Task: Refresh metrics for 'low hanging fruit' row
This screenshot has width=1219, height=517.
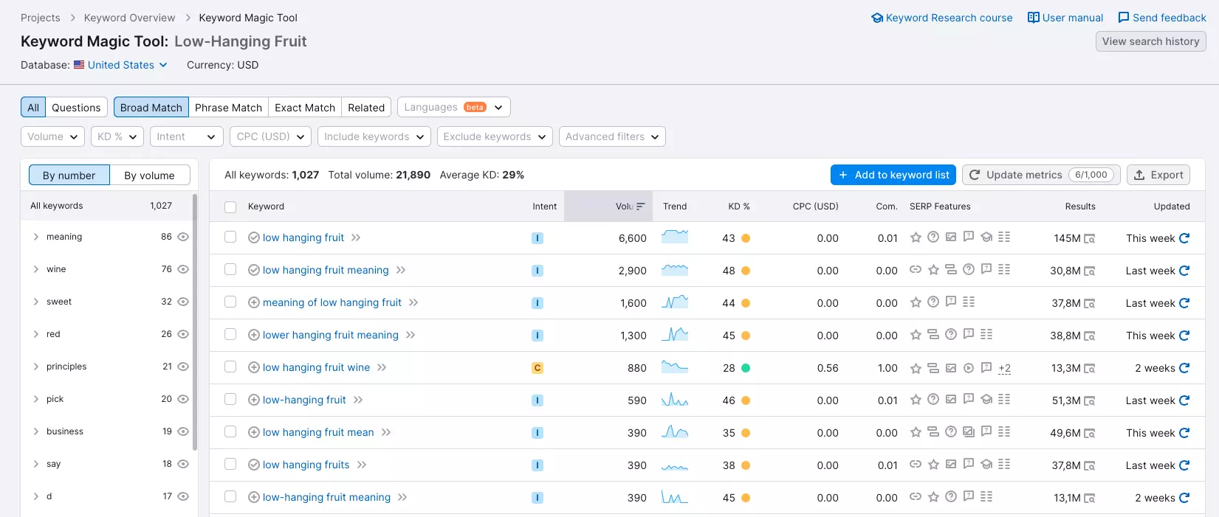Action: click(x=1184, y=238)
